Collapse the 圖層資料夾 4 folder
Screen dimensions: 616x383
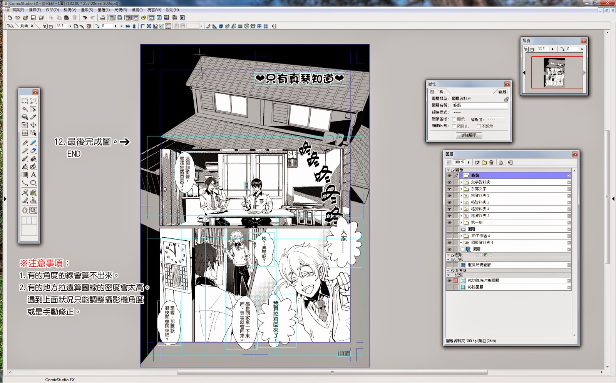[461, 243]
